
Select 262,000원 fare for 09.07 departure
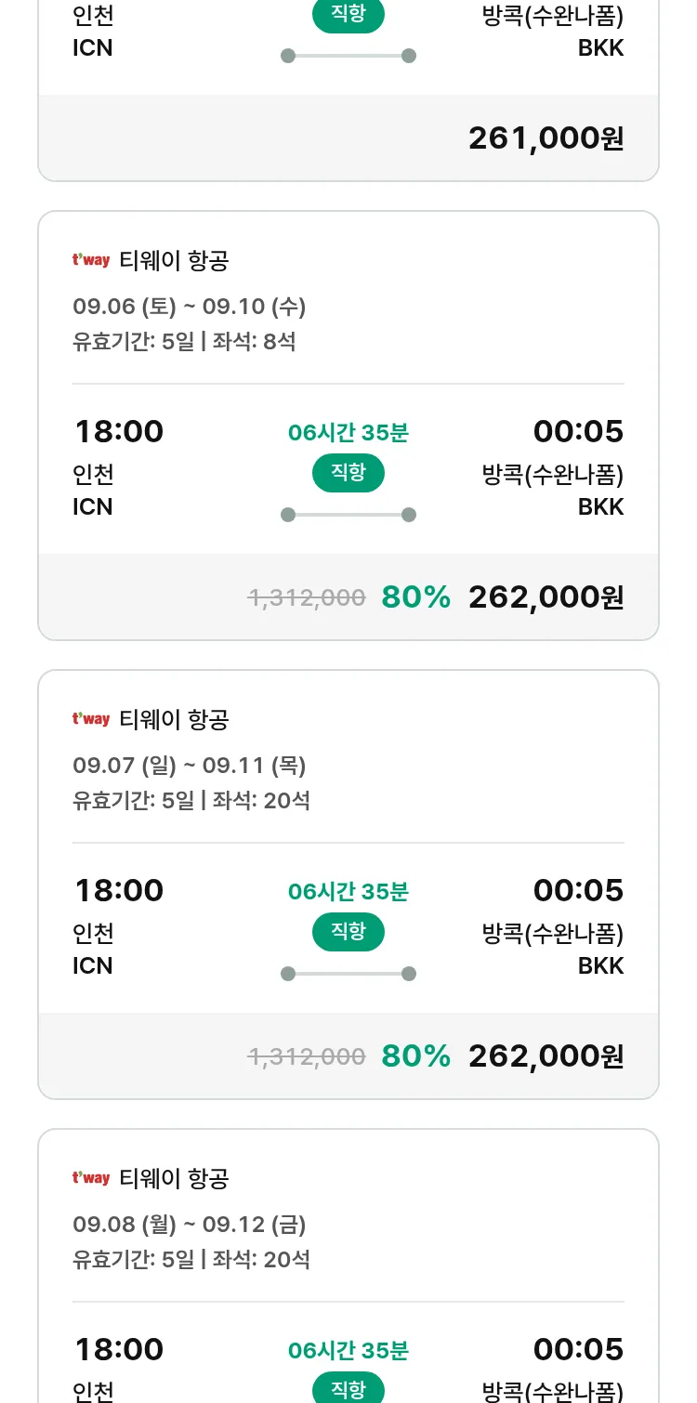tap(546, 1056)
